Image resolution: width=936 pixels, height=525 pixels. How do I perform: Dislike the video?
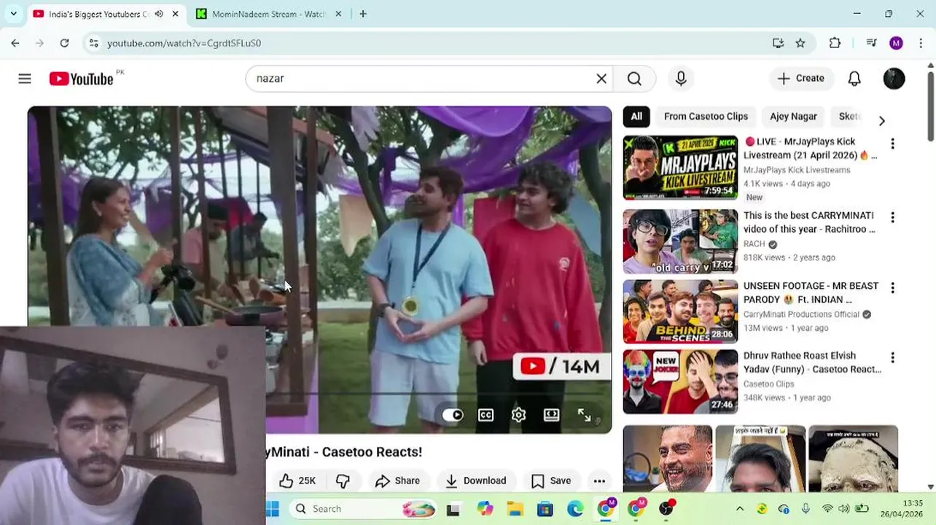click(343, 481)
